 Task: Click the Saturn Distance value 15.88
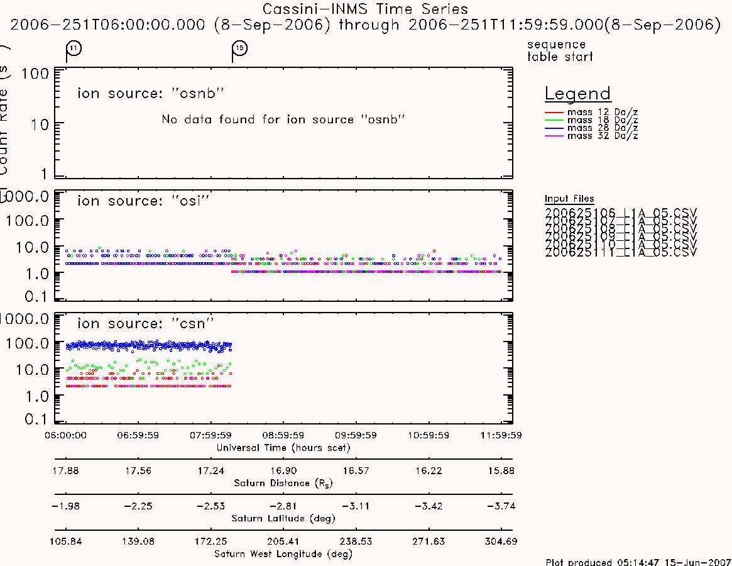(x=501, y=470)
